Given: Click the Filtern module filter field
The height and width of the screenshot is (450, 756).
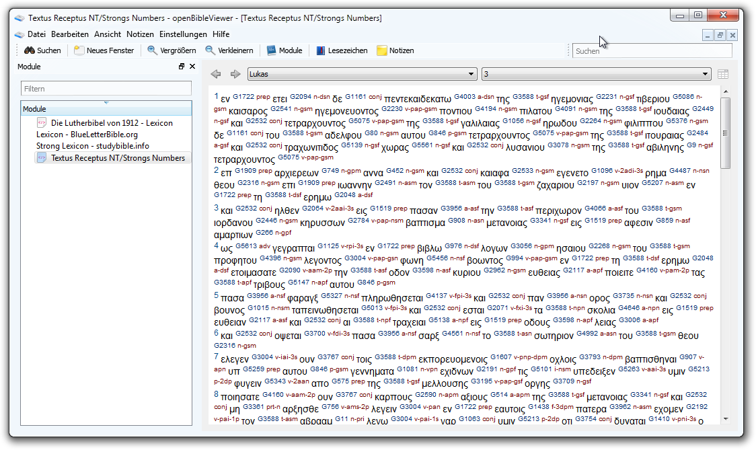Looking at the screenshot, I should tap(106, 88).
